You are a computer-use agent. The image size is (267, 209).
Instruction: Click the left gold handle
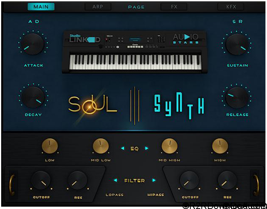pyautogui.click(x=12, y=185)
